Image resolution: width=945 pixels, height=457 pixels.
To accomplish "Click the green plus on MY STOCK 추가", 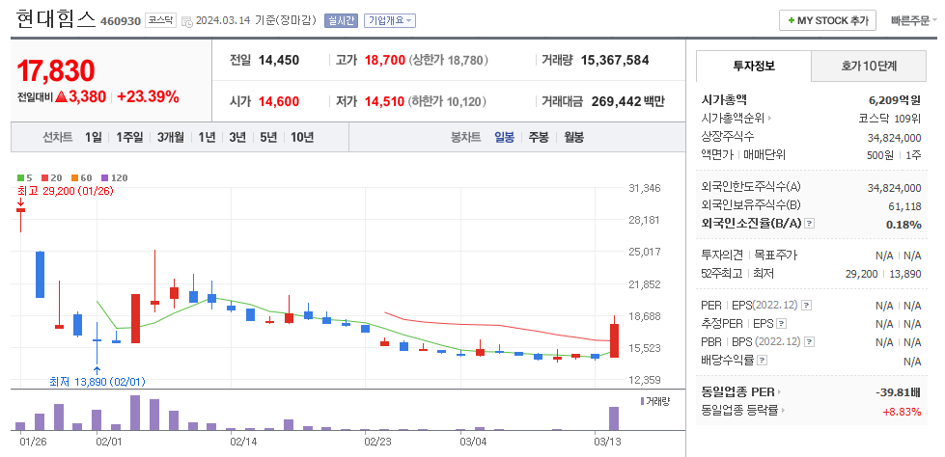I will (792, 20).
